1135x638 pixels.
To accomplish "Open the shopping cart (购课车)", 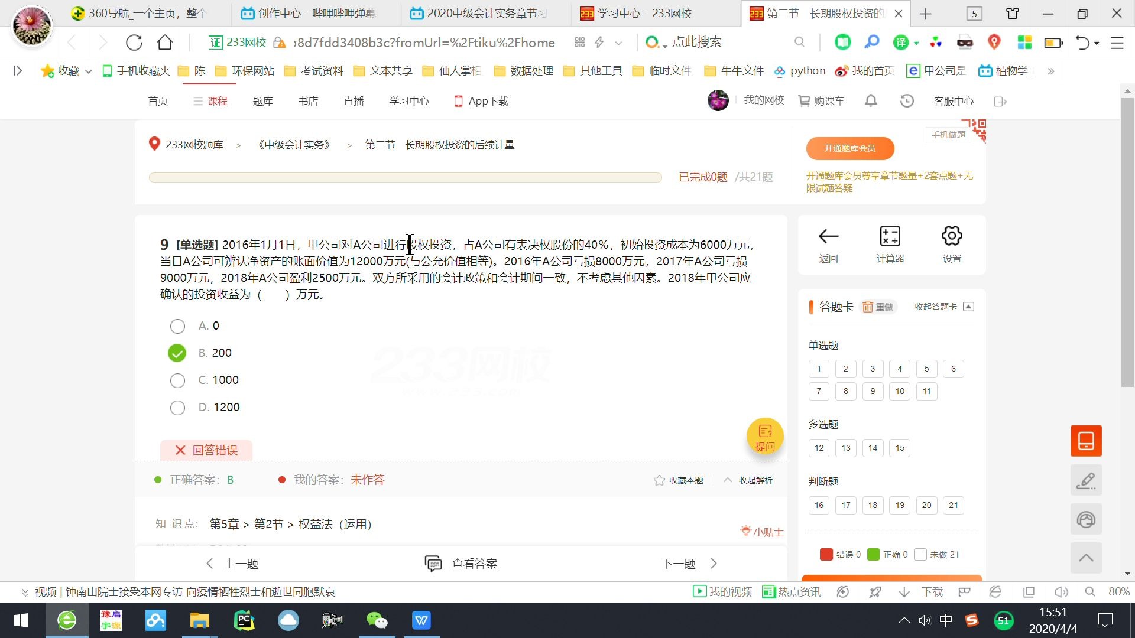I will (822, 101).
